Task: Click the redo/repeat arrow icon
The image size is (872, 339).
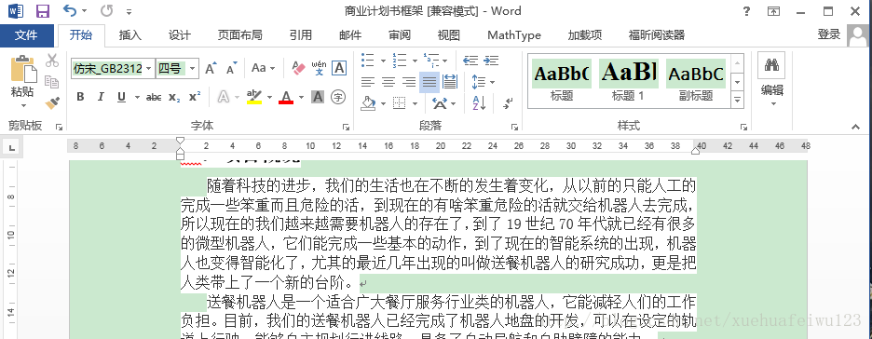Action: click(x=107, y=10)
